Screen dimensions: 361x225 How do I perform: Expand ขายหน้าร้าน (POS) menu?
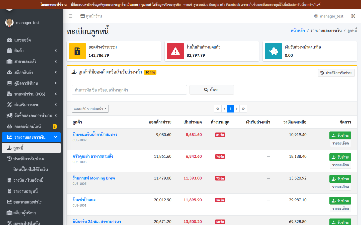point(31,94)
